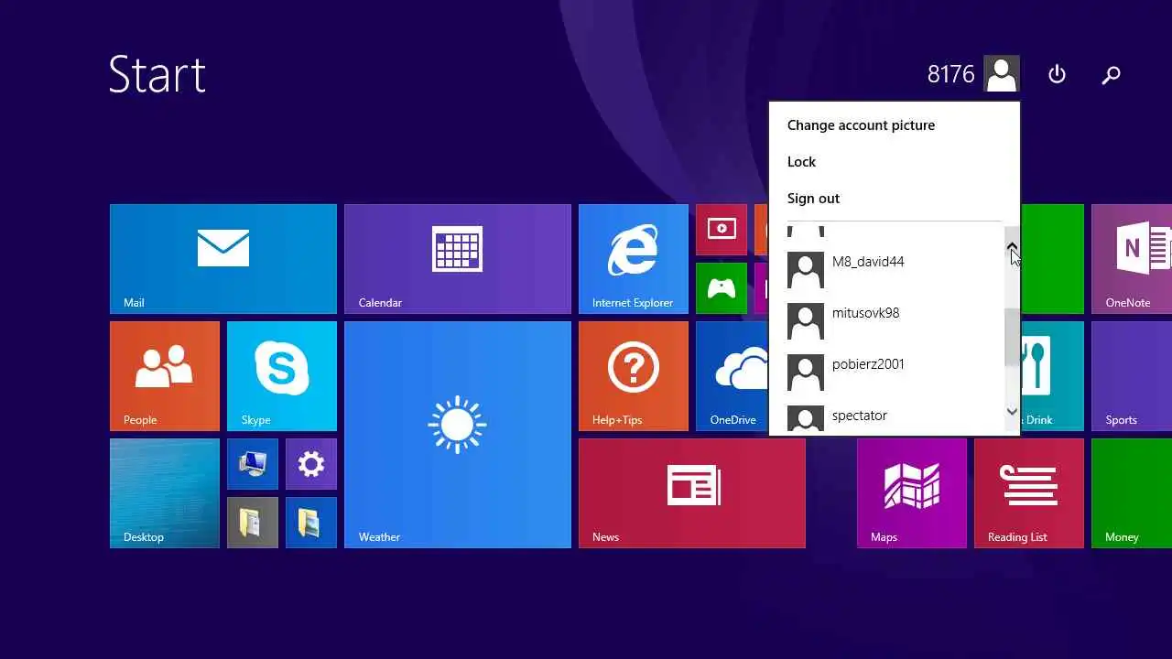Image resolution: width=1172 pixels, height=659 pixels.
Task: Open the PC settings gear tile
Action: [x=311, y=464]
